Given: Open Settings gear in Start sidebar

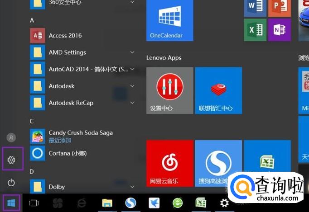Looking at the screenshot, I should click(11, 160).
